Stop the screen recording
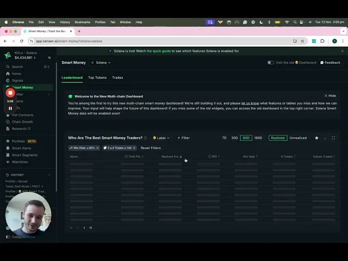 [x=10, y=93]
